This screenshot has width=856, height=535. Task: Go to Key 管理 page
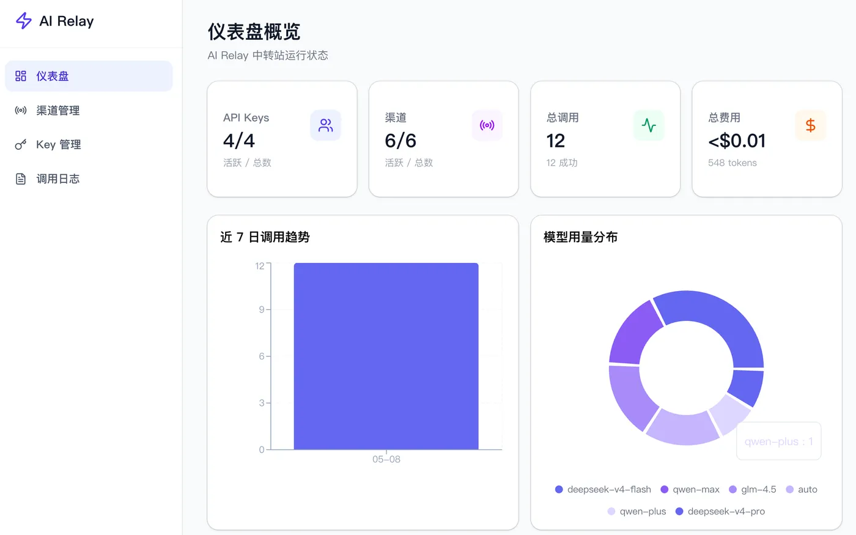click(89, 144)
